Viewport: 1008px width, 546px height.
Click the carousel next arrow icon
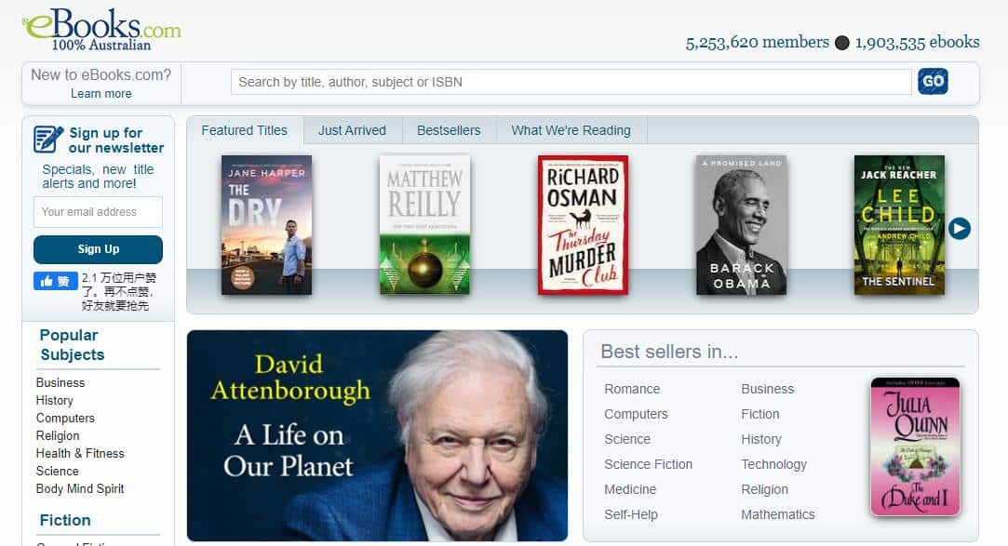(x=960, y=228)
